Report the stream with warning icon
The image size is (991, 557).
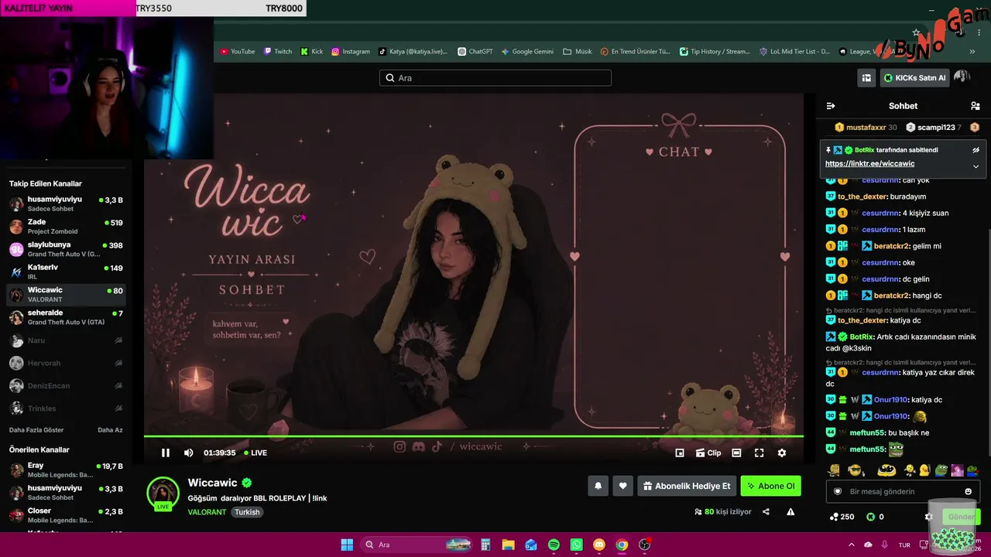[790, 511]
